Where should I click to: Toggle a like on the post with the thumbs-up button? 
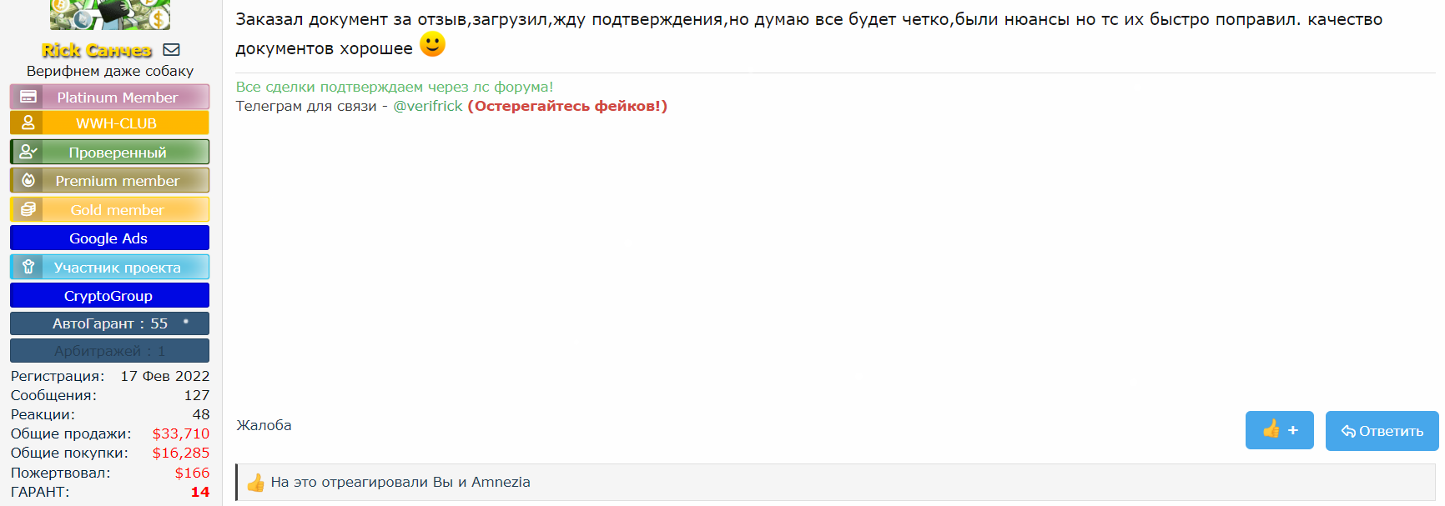pyautogui.click(x=1279, y=430)
